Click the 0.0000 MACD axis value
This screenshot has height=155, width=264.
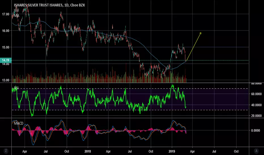pyautogui.click(x=256, y=130)
